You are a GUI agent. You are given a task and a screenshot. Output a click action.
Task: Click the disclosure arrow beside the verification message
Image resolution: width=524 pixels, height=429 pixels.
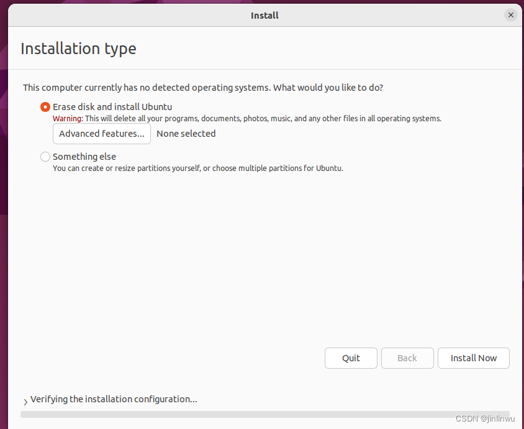(x=25, y=401)
